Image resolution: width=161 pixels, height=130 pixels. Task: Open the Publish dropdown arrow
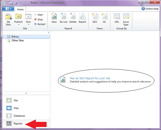click(19, 25)
